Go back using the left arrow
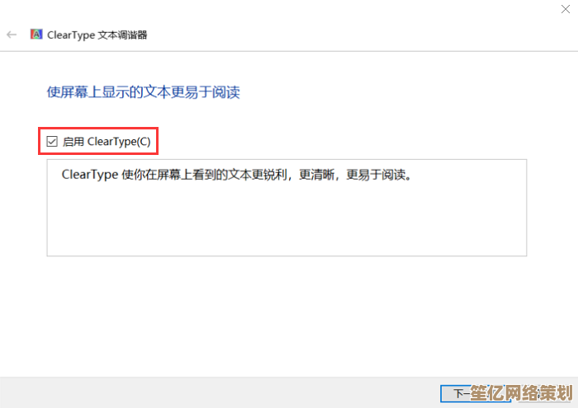Viewport: 578px width, 408px height. (x=12, y=35)
